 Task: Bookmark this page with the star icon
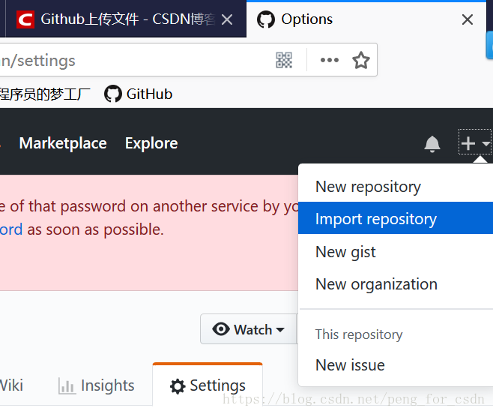pyautogui.click(x=360, y=60)
